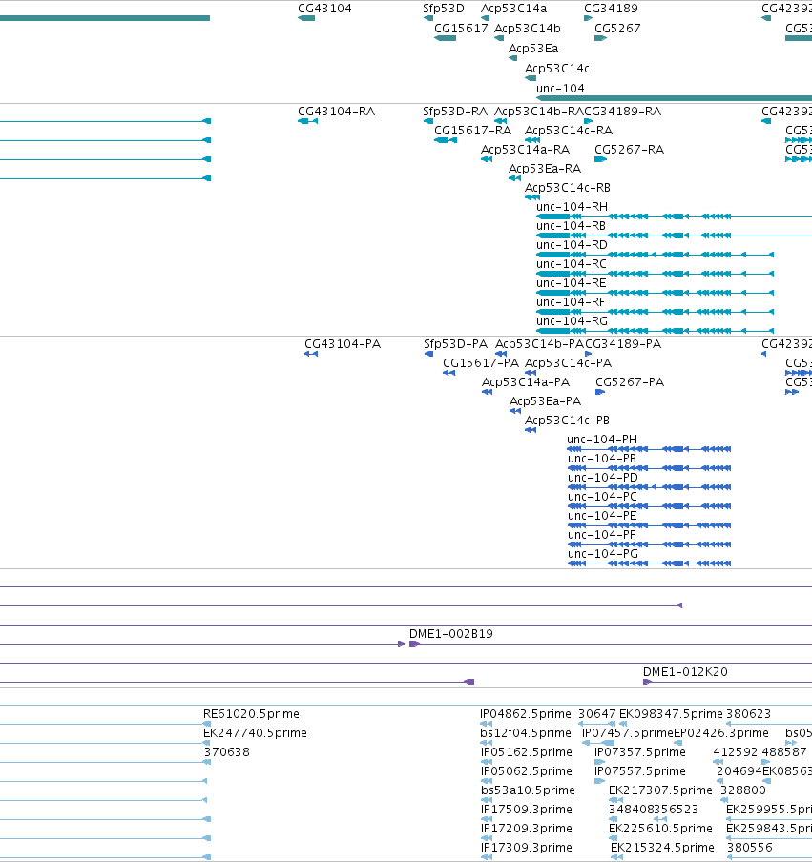The image size is (812, 862).
Task: Click the bs12f04.5prime EST label
Action: [x=526, y=733]
